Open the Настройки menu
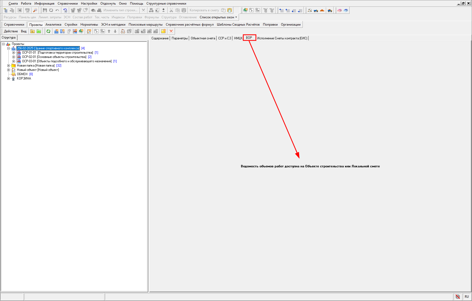This screenshot has width=472, height=301. [89, 4]
